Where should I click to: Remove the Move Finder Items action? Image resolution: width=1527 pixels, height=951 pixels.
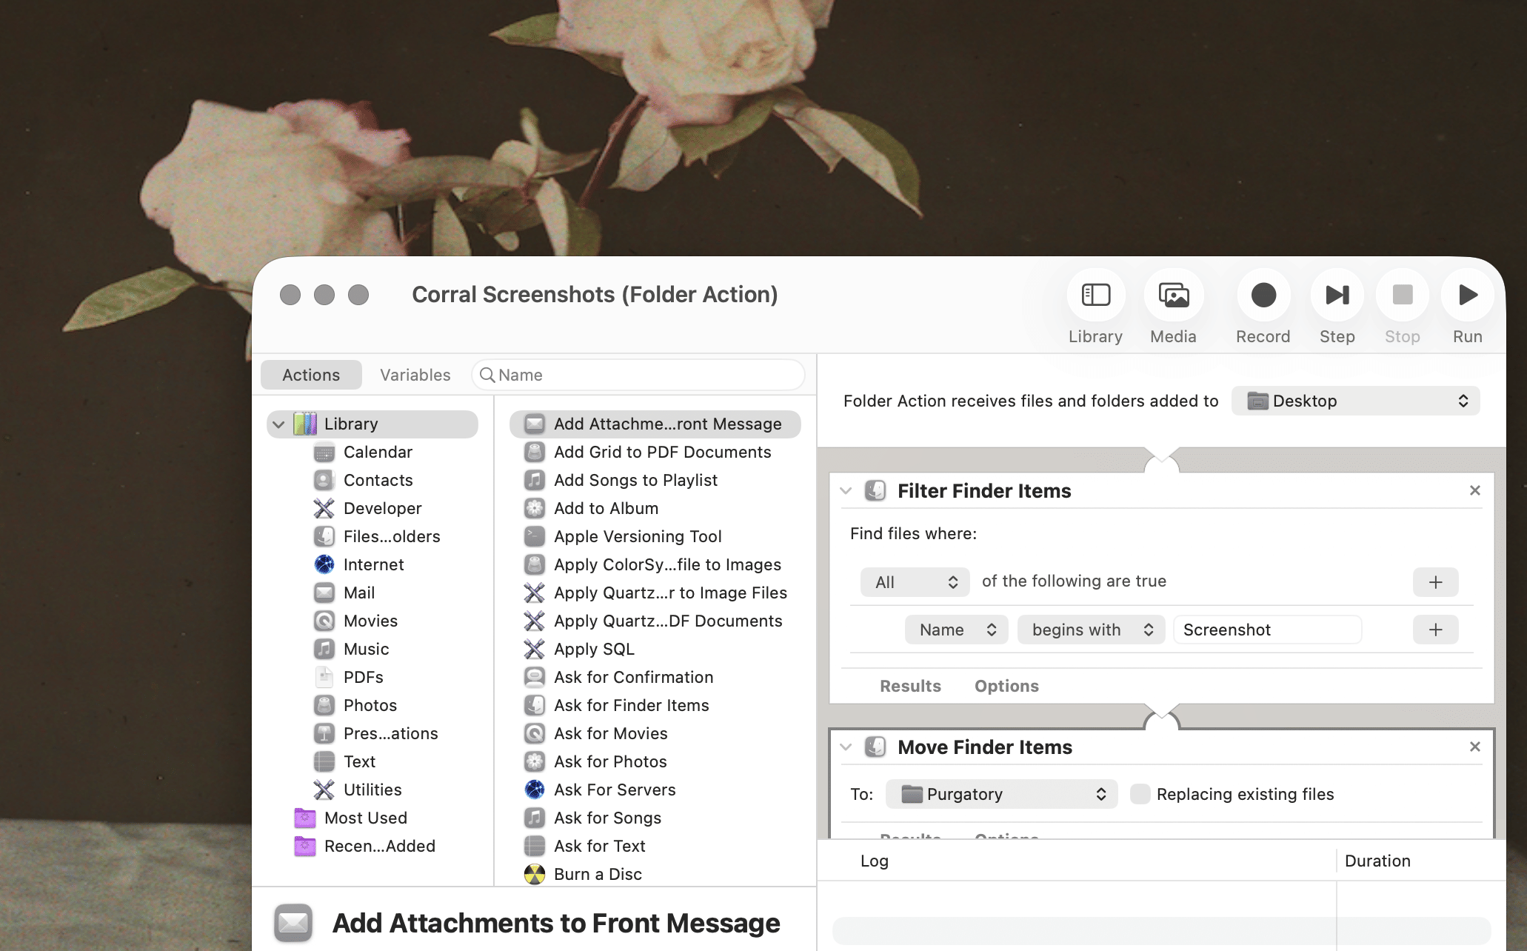(x=1474, y=747)
